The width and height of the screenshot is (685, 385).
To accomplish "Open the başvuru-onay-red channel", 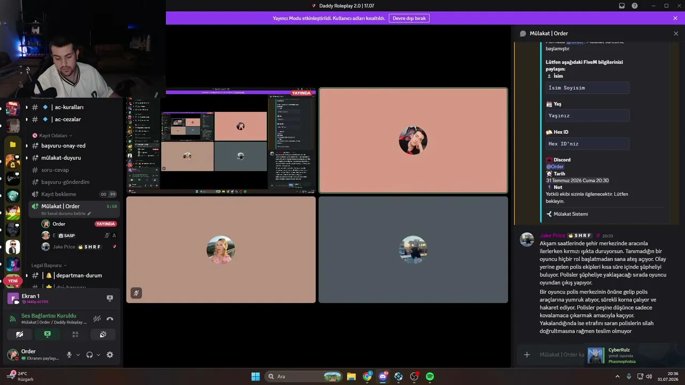I will pyautogui.click(x=73, y=145).
